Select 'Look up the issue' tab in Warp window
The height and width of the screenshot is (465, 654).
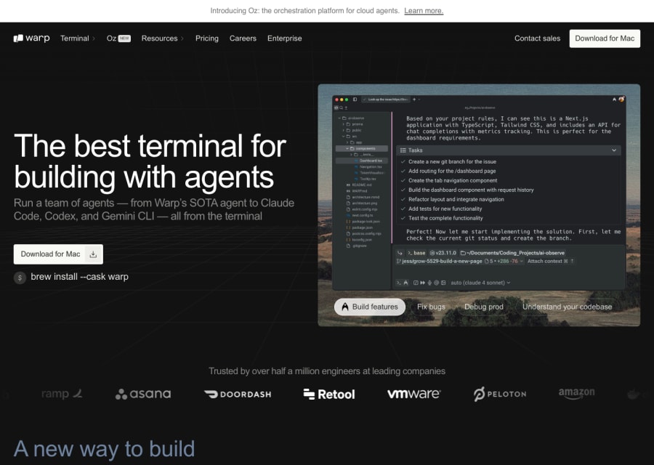[385, 100]
